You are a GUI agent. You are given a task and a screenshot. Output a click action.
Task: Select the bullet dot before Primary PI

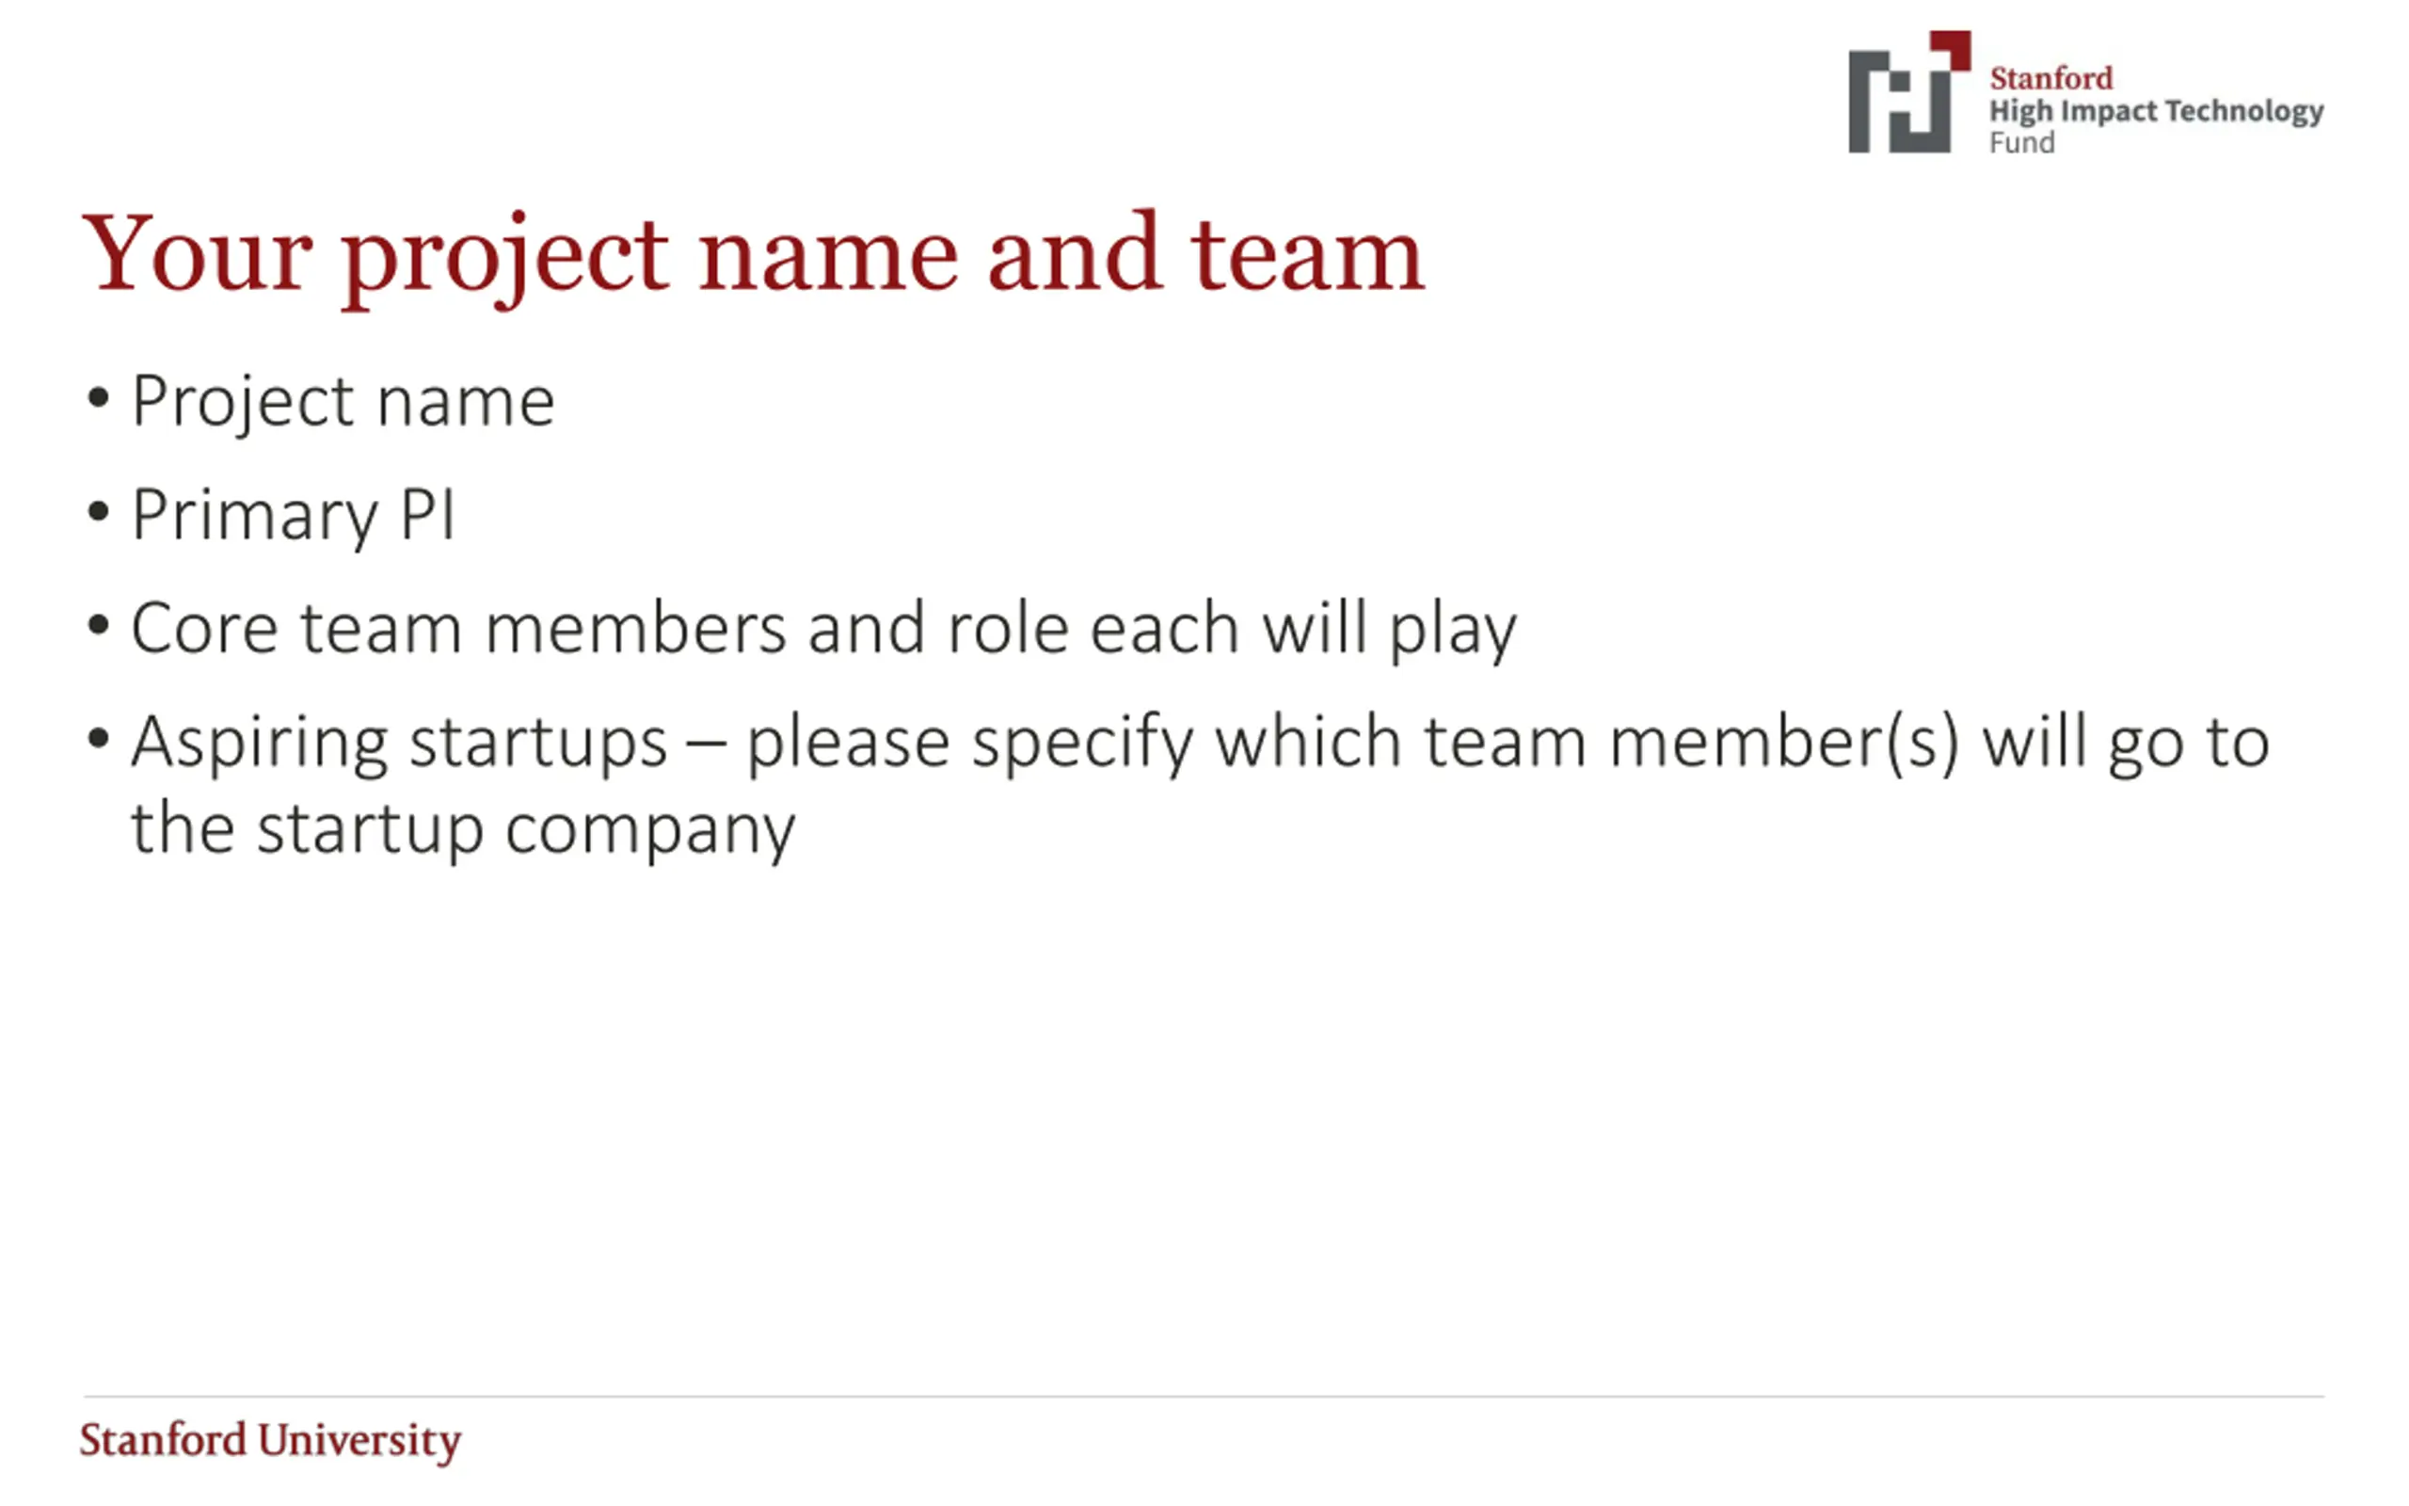point(98,512)
